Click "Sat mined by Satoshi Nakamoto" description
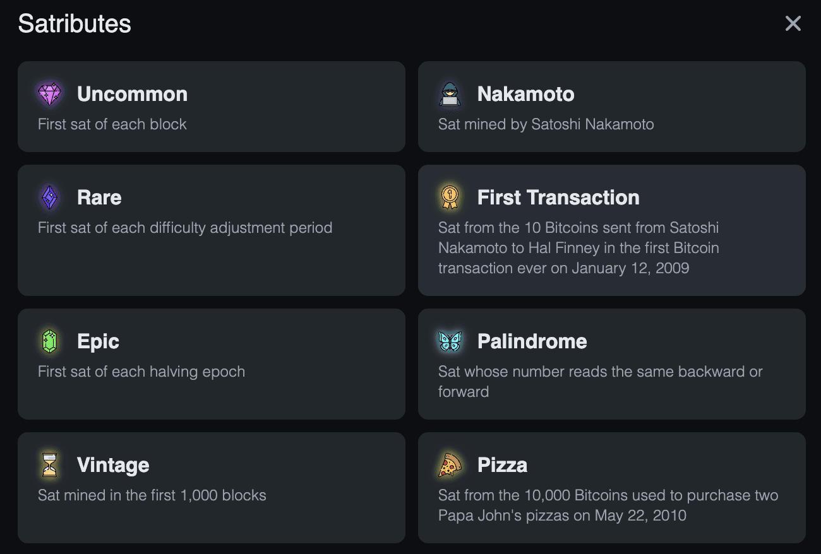The height and width of the screenshot is (554, 821). (x=546, y=124)
